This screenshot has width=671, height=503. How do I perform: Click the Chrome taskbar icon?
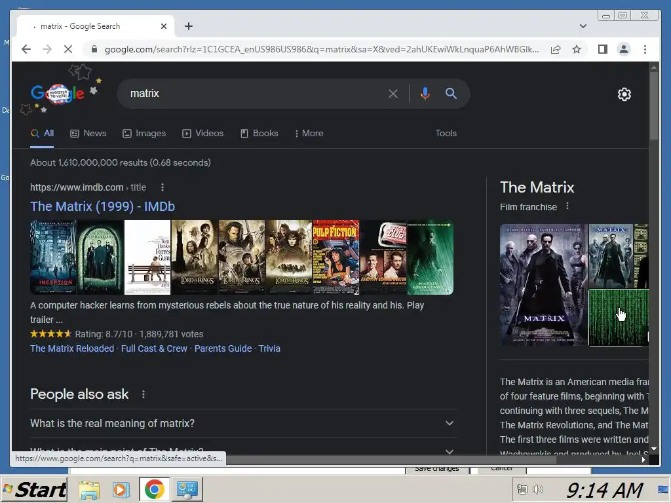coord(154,489)
